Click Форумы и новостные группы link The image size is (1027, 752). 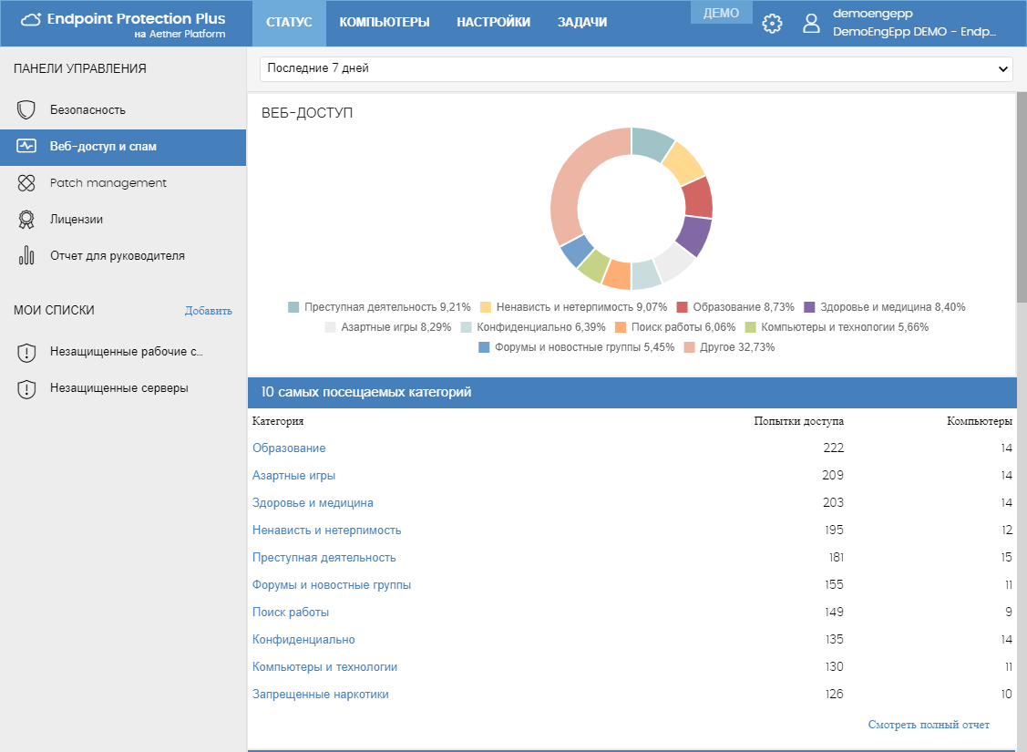(x=332, y=585)
